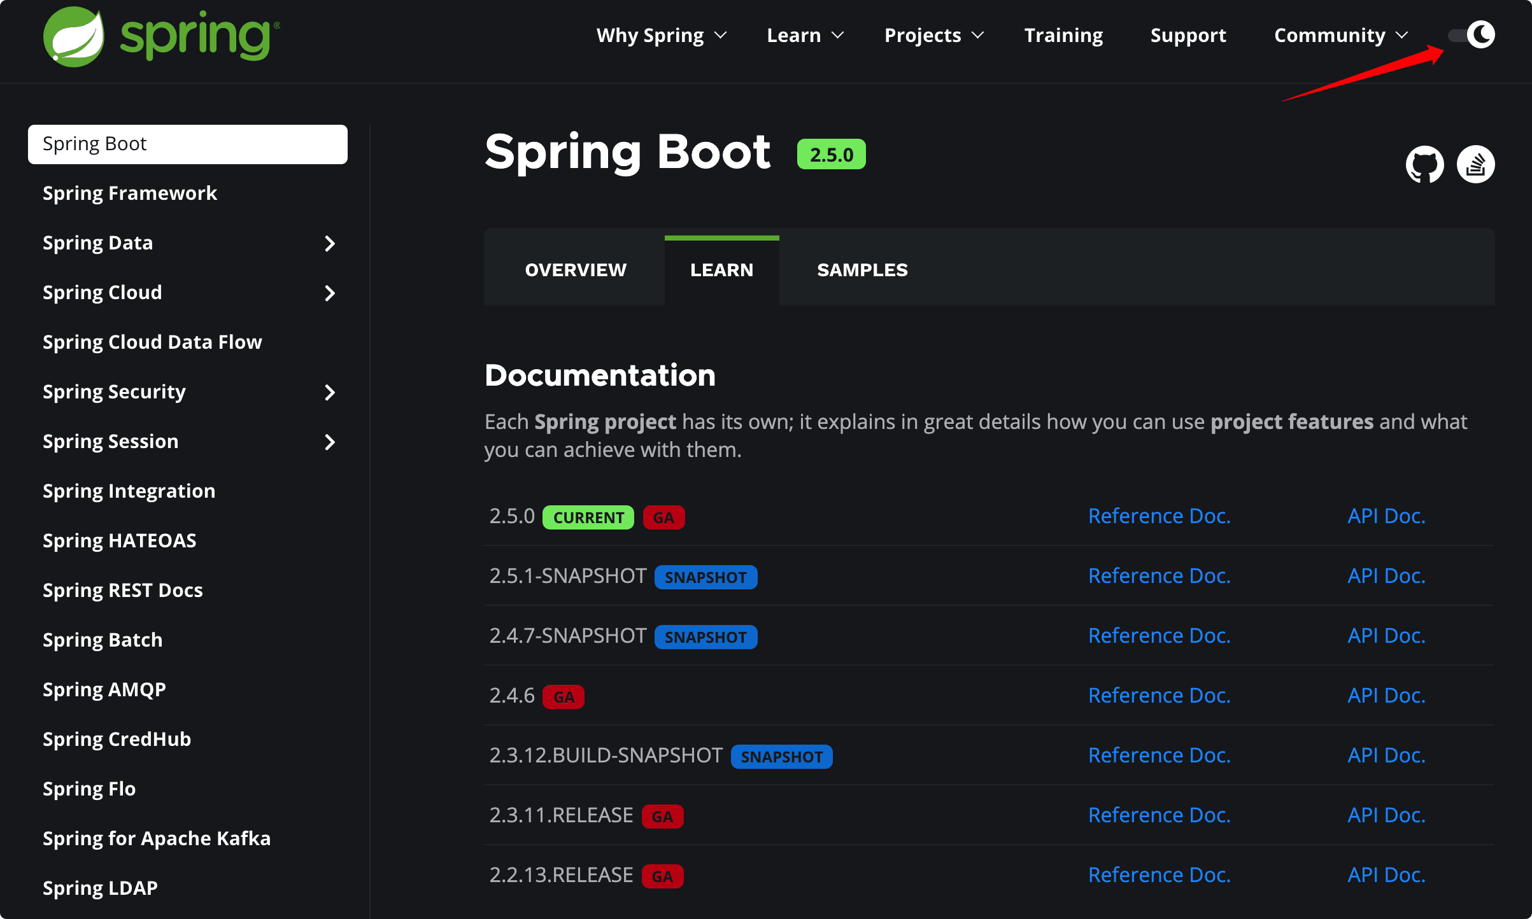Open API Doc. for 2.5.1-SNAPSHOT
The width and height of the screenshot is (1532, 919).
(x=1386, y=575)
